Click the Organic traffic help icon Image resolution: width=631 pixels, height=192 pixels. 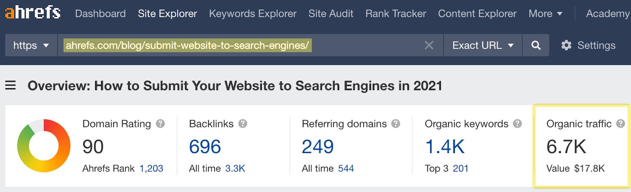point(620,124)
